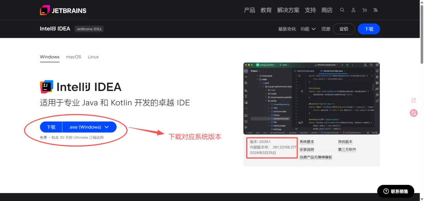Open the 第三方软件 link
Image resolution: width=424 pixels, height=201 pixels.
(347, 149)
